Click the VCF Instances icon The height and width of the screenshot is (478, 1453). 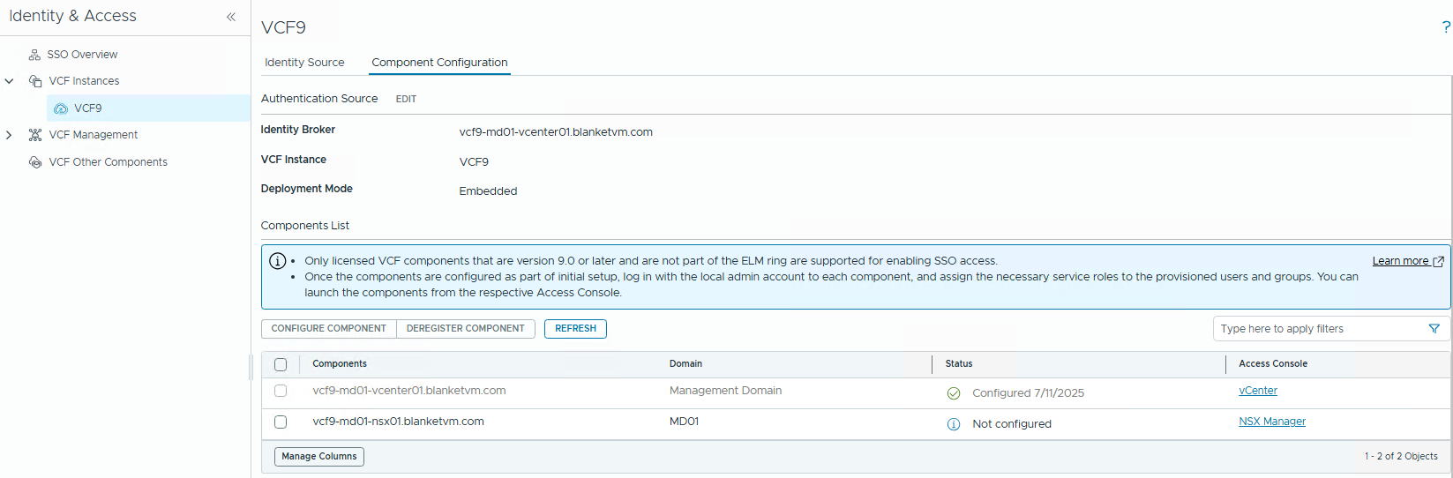pyautogui.click(x=35, y=81)
